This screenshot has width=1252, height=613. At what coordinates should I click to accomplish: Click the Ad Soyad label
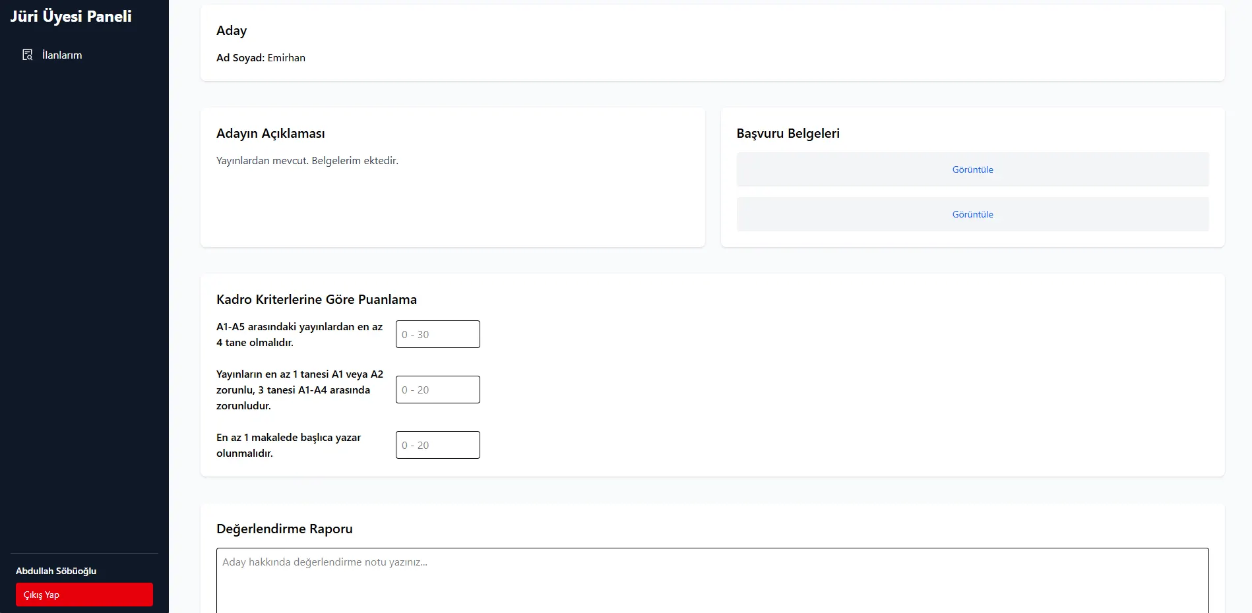pyautogui.click(x=240, y=57)
